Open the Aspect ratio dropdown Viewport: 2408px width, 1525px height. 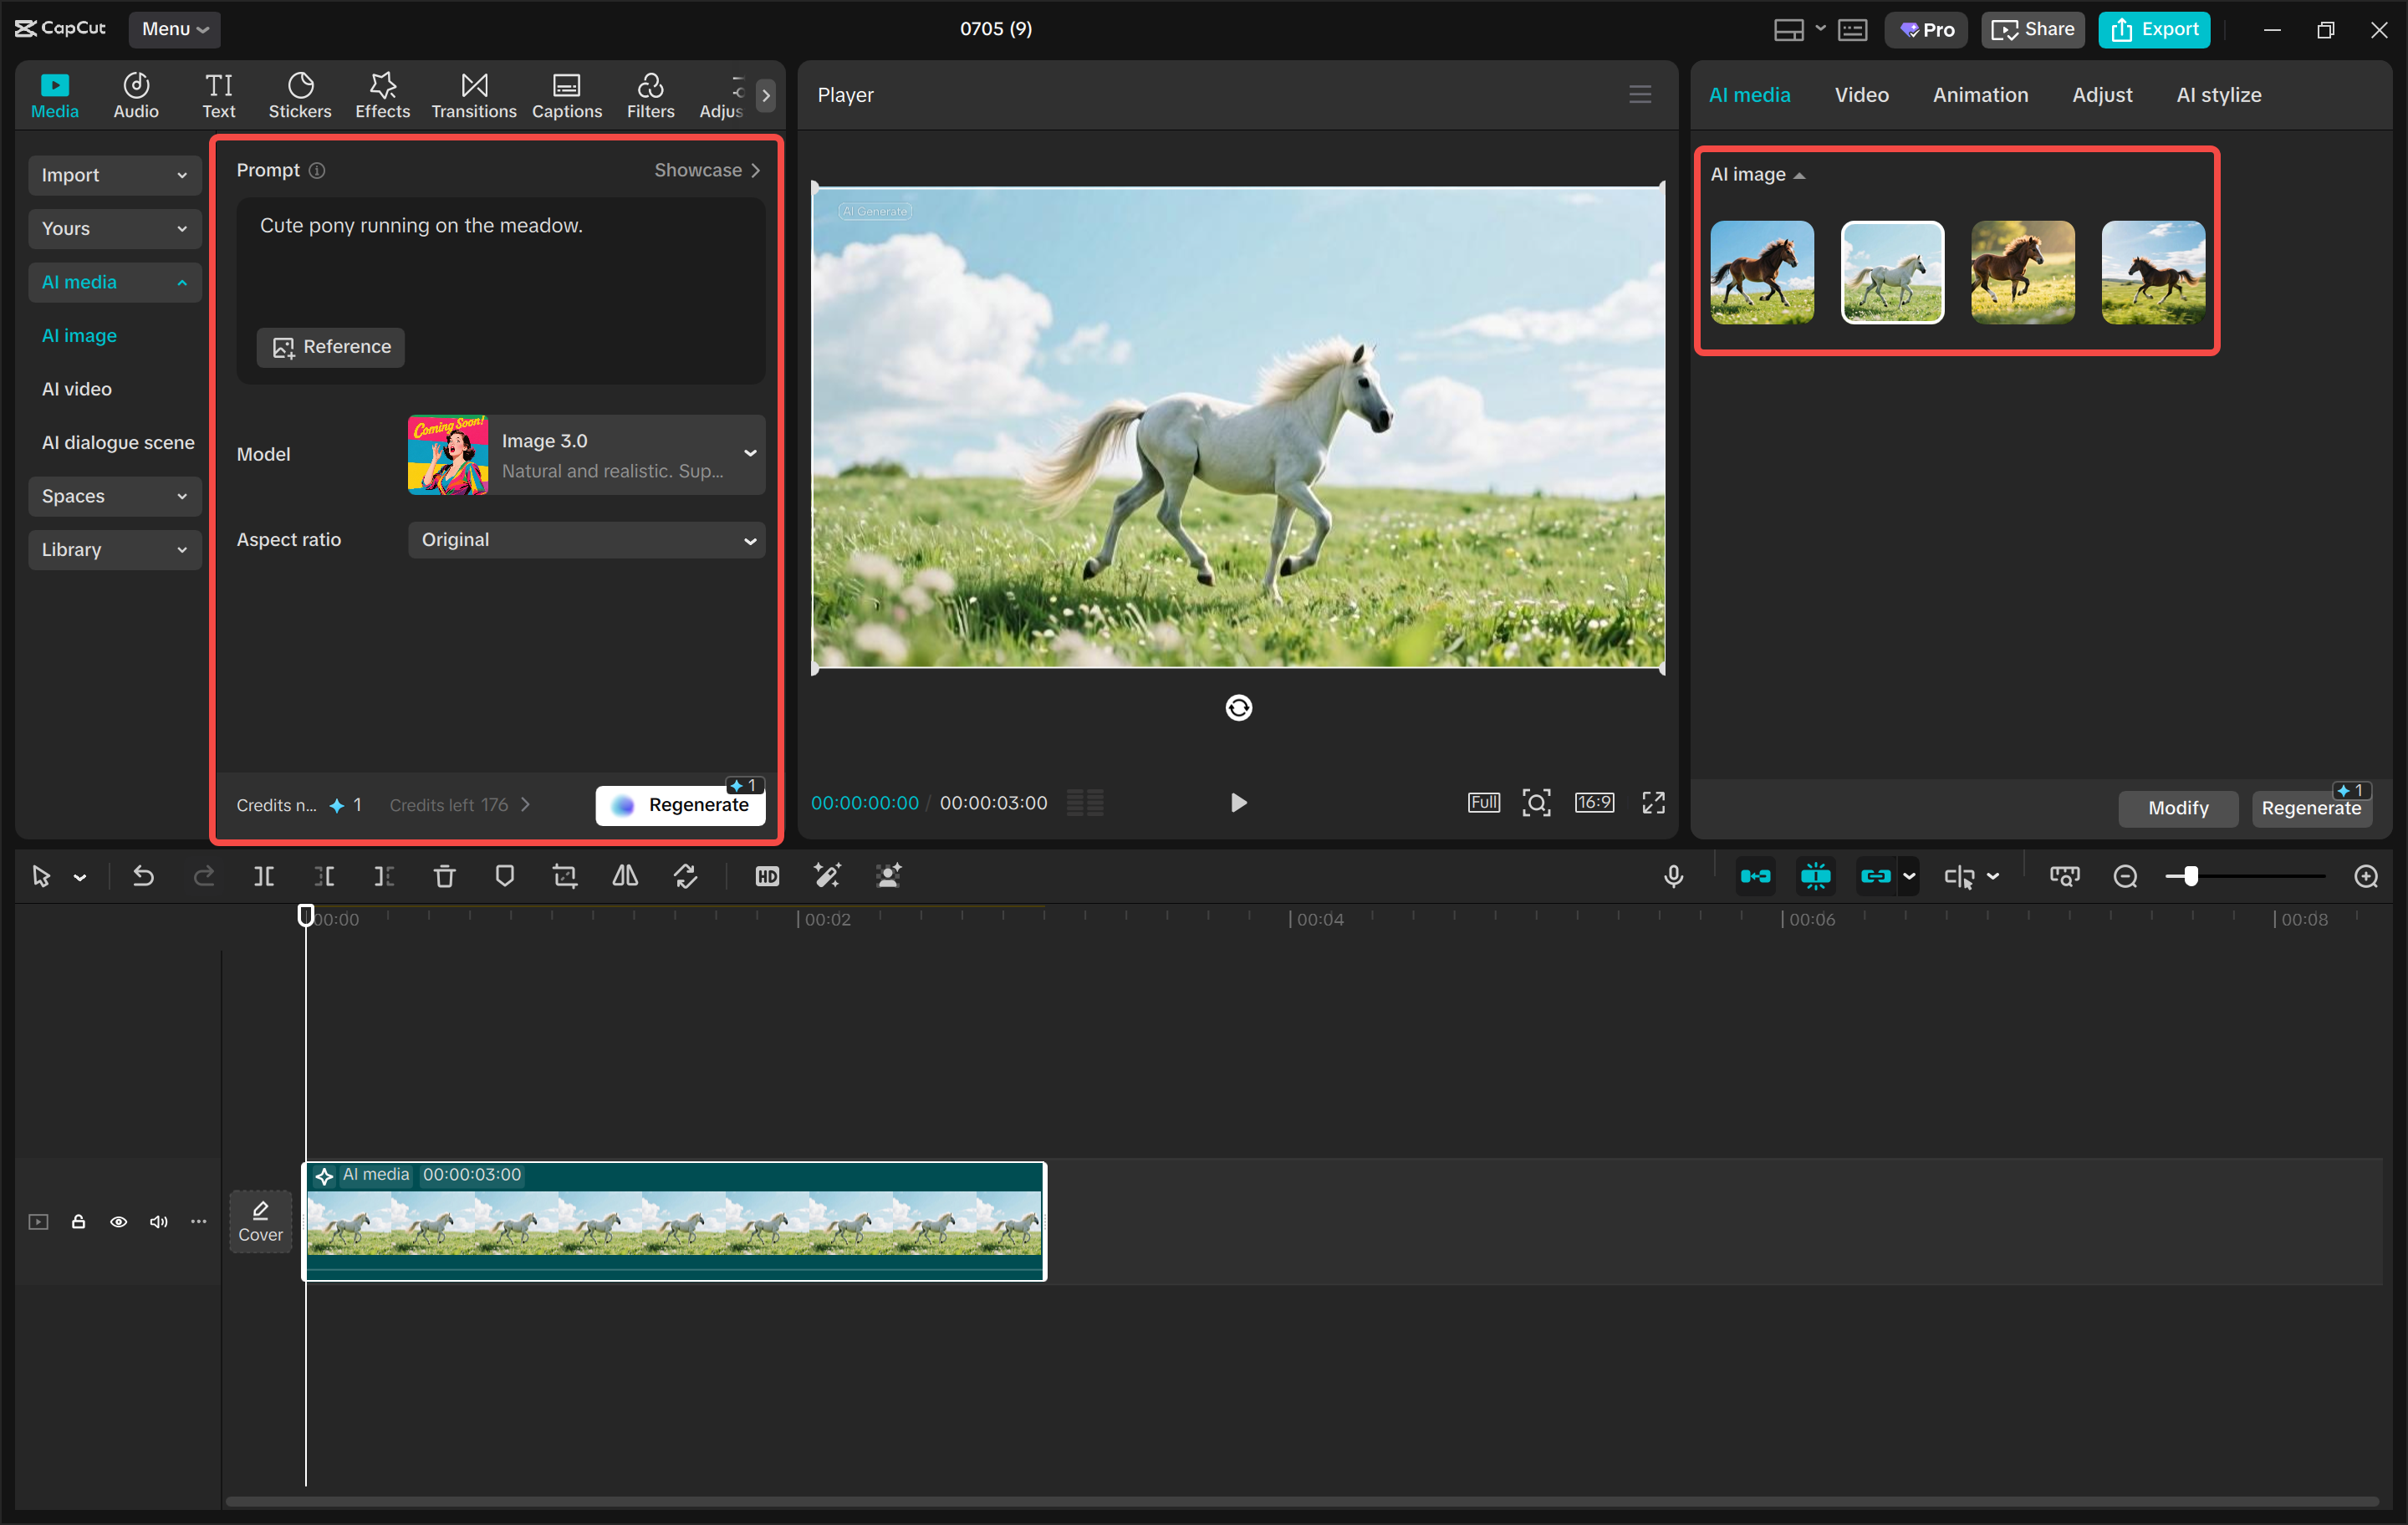pos(585,539)
